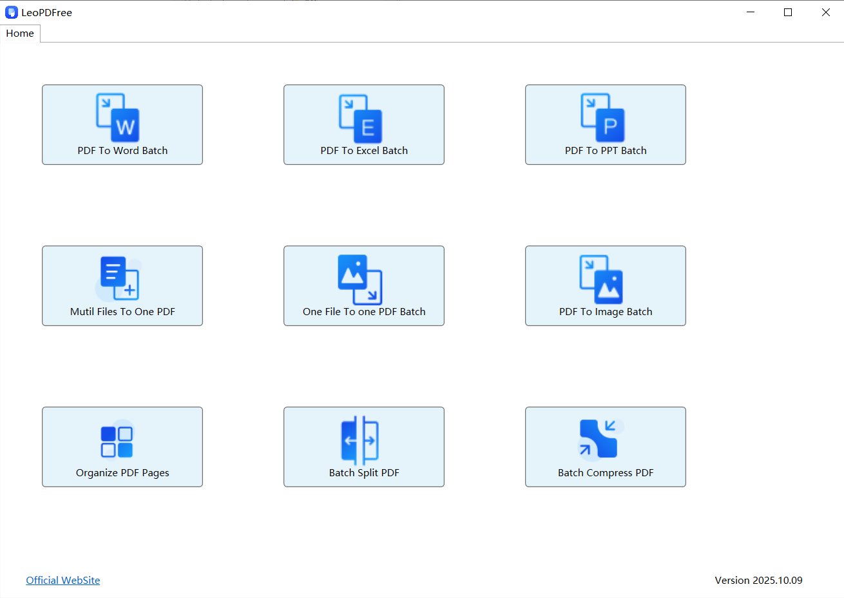This screenshot has height=598, width=844.
Task: Click the Organize PDF Pages grid icon
Action: click(117, 441)
